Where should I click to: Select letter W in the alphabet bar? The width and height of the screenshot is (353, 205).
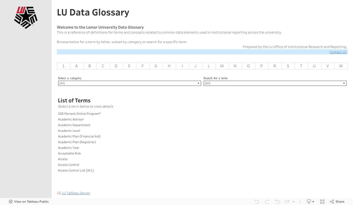[341, 66]
